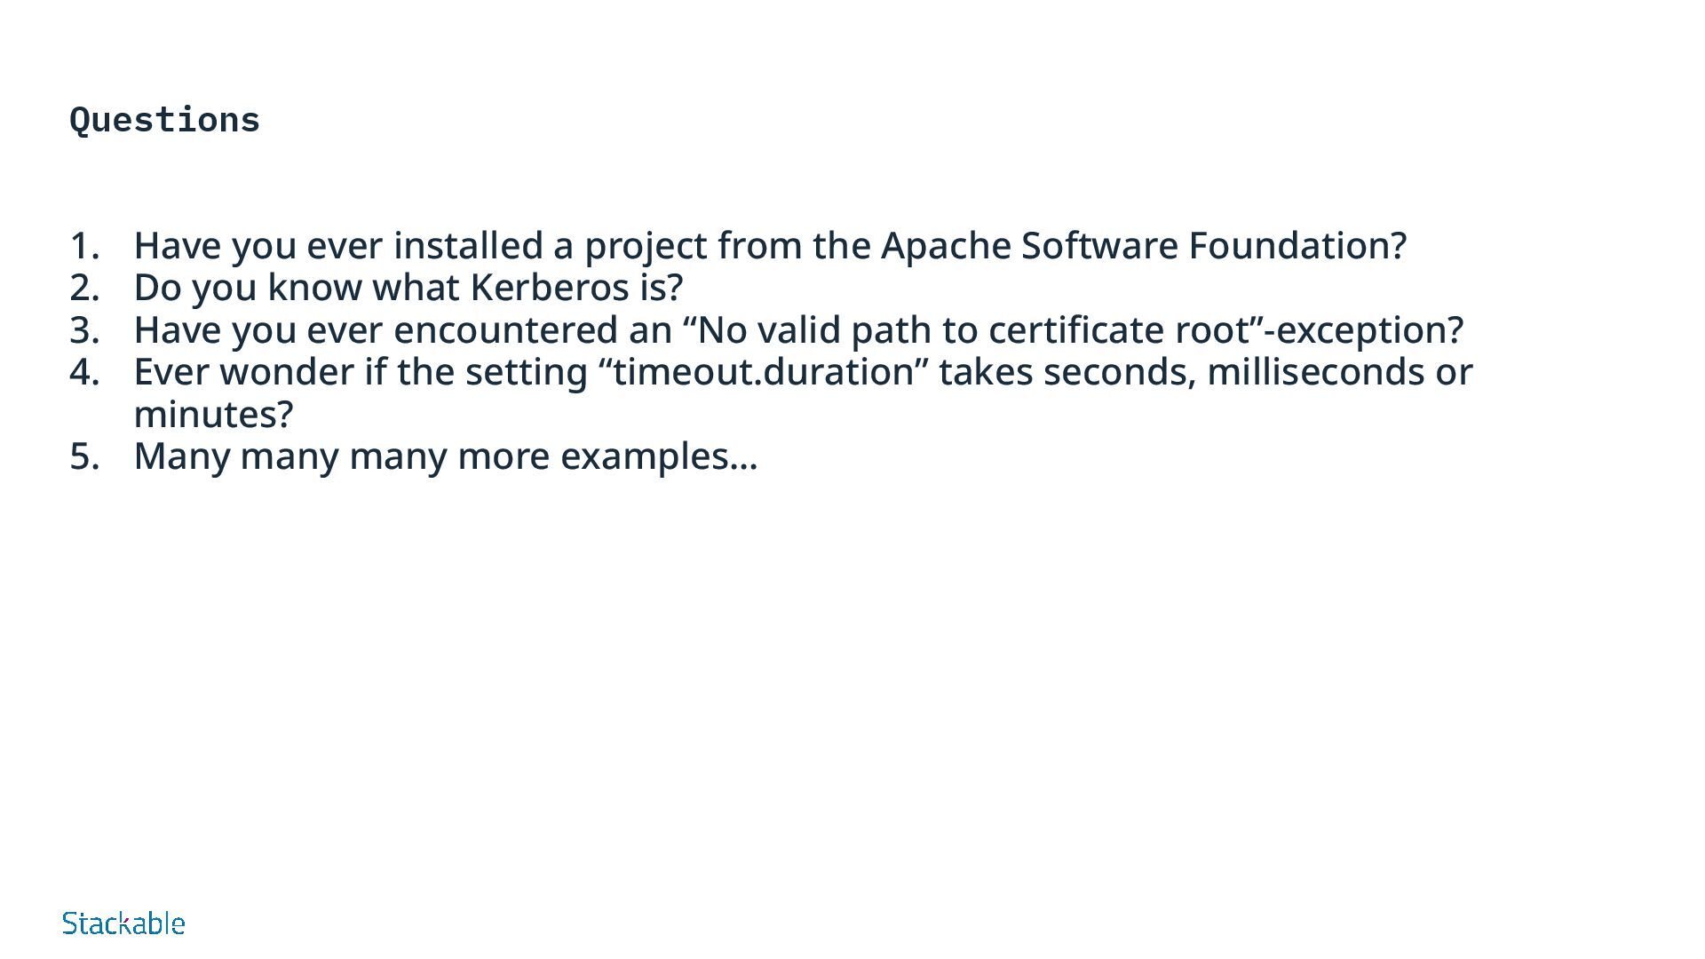The width and height of the screenshot is (1705, 959).
Task: Click the word project in first question
Action: tap(646, 247)
